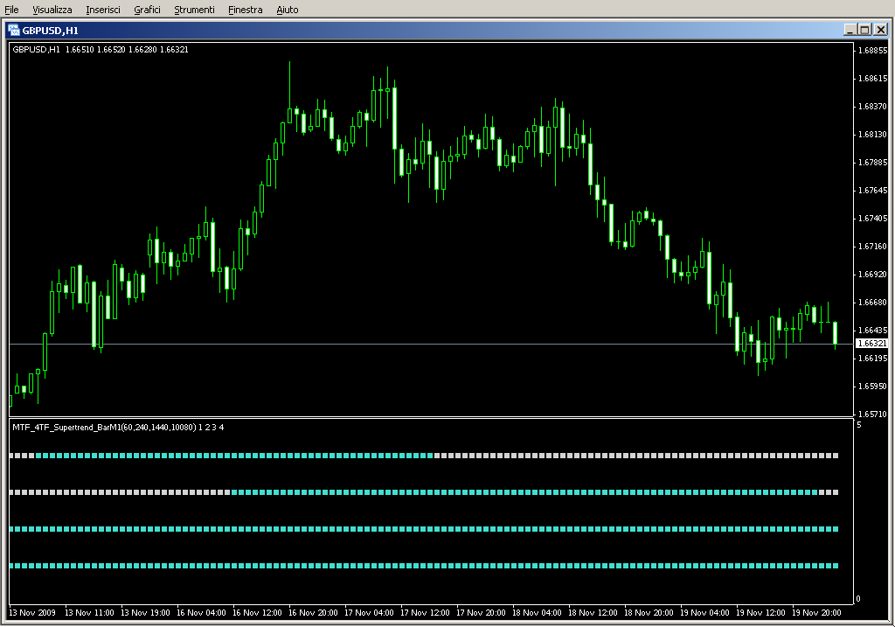Click the current price label 1.66321
The image size is (895, 627).
pyautogui.click(x=872, y=343)
